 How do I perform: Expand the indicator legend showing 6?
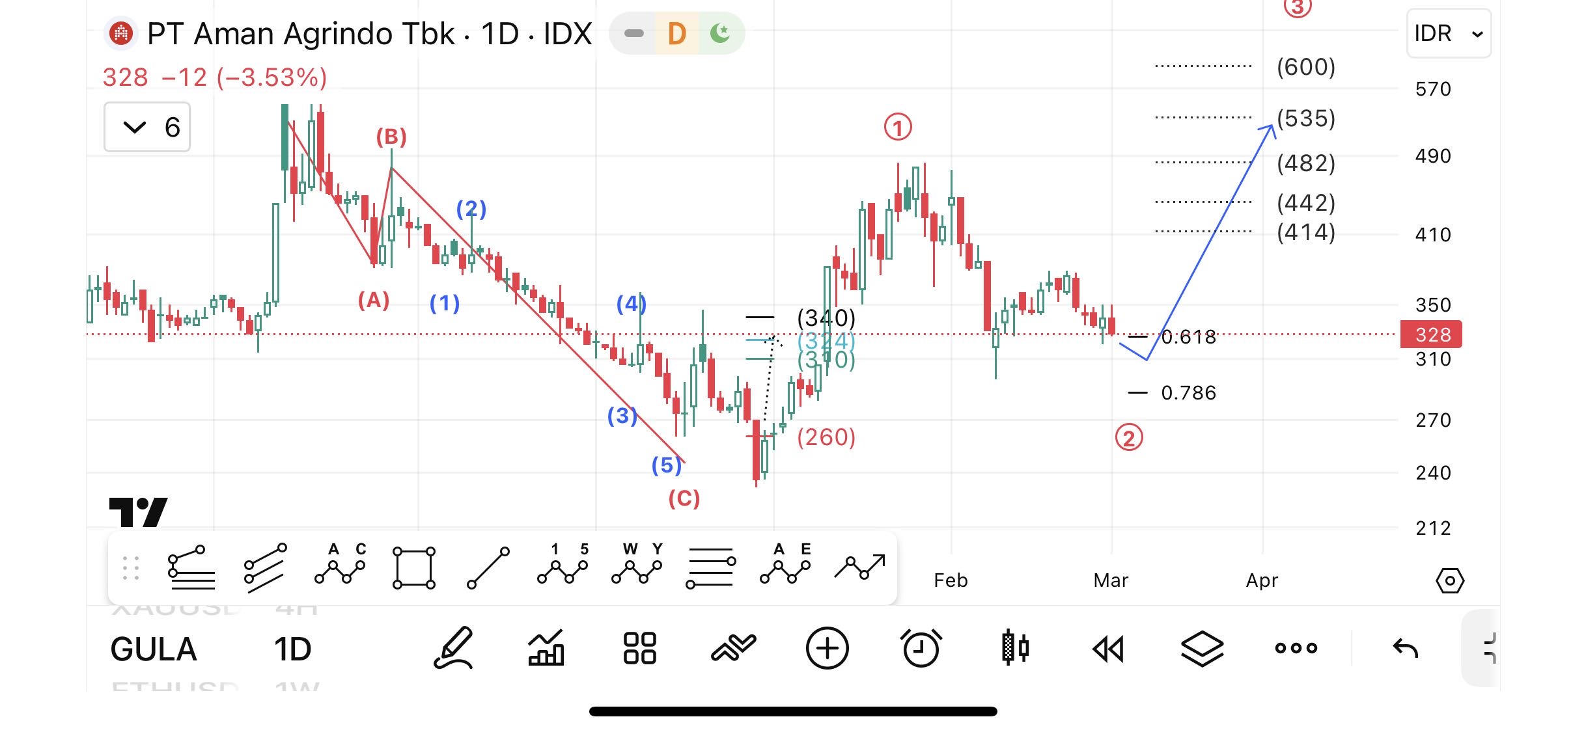coord(147,127)
